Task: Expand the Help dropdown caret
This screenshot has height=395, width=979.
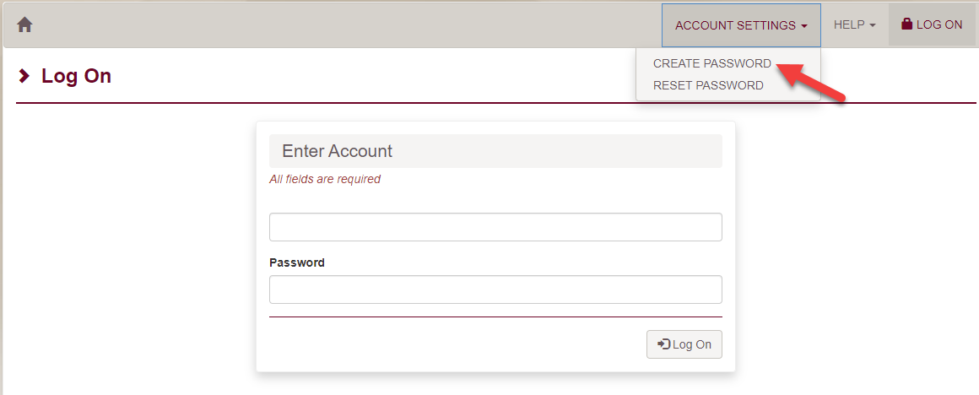Action: tap(872, 25)
